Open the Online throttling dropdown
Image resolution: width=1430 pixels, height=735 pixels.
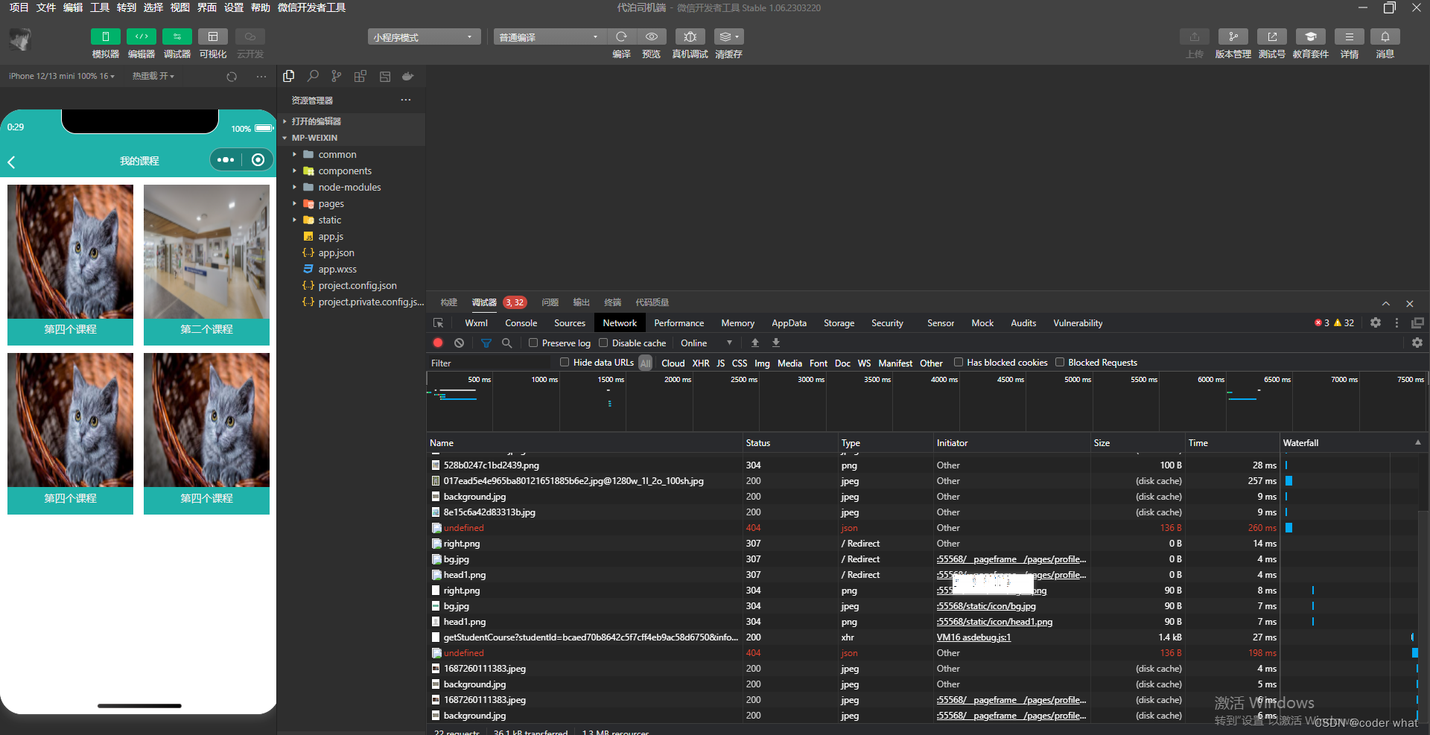(x=706, y=343)
